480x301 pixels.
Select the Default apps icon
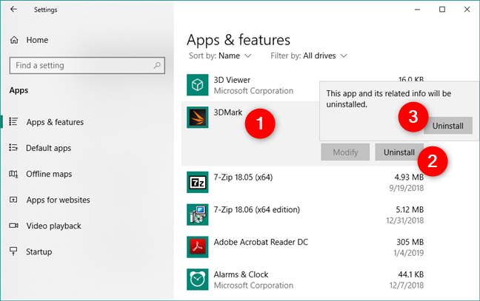13,148
